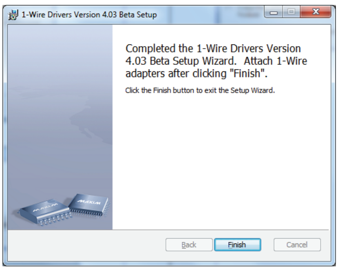This screenshot has width=340, height=268.
Task: Click the grayed-out Back button
Action: coord(188,245)
